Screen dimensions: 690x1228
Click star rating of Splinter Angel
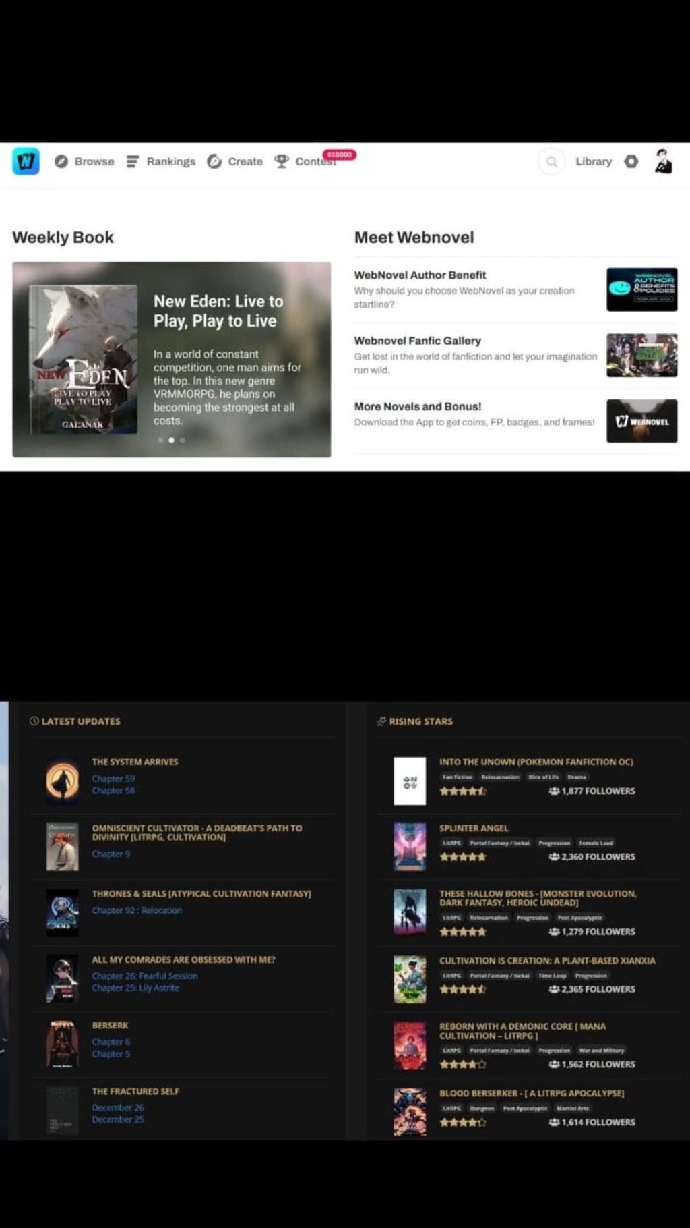pyautogui.click(x=462, y=856)
